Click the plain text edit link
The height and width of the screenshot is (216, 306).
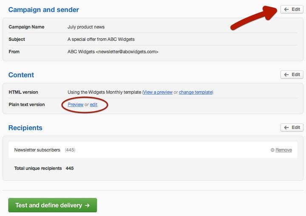coord(93,105)
